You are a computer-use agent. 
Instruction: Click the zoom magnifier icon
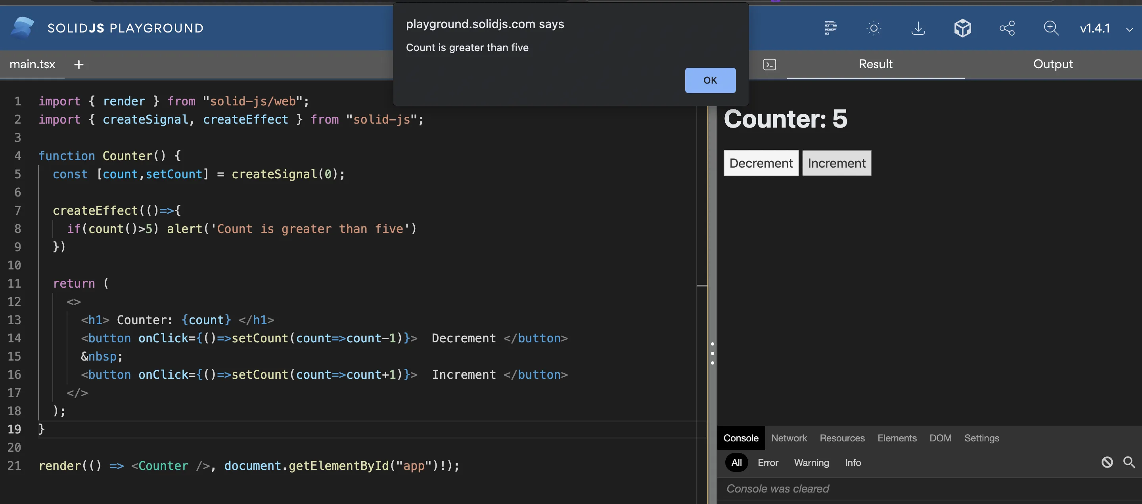coord(1051,28)
